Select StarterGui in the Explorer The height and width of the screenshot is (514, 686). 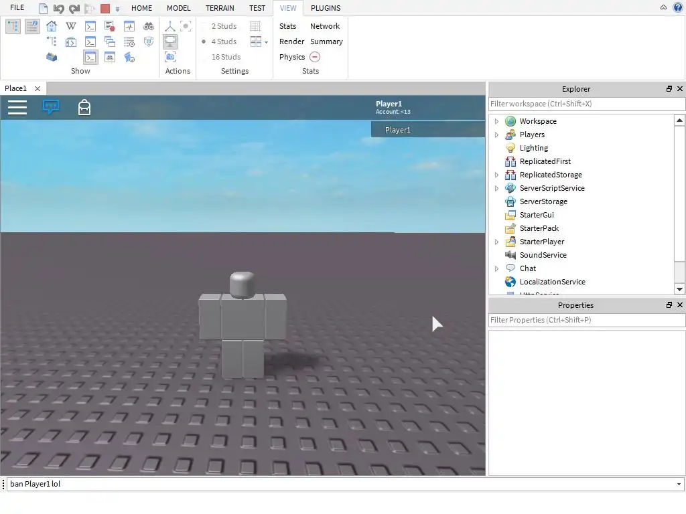pos(537,215)
